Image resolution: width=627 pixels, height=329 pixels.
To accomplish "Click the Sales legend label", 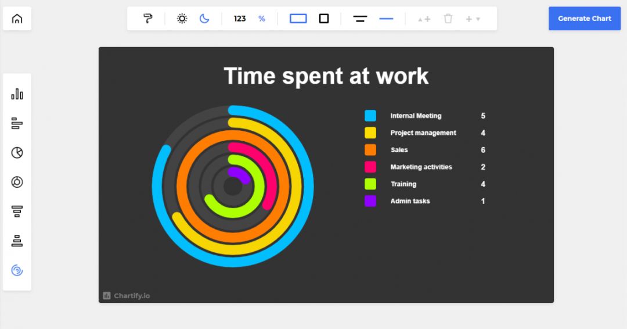I will (399, 150).
